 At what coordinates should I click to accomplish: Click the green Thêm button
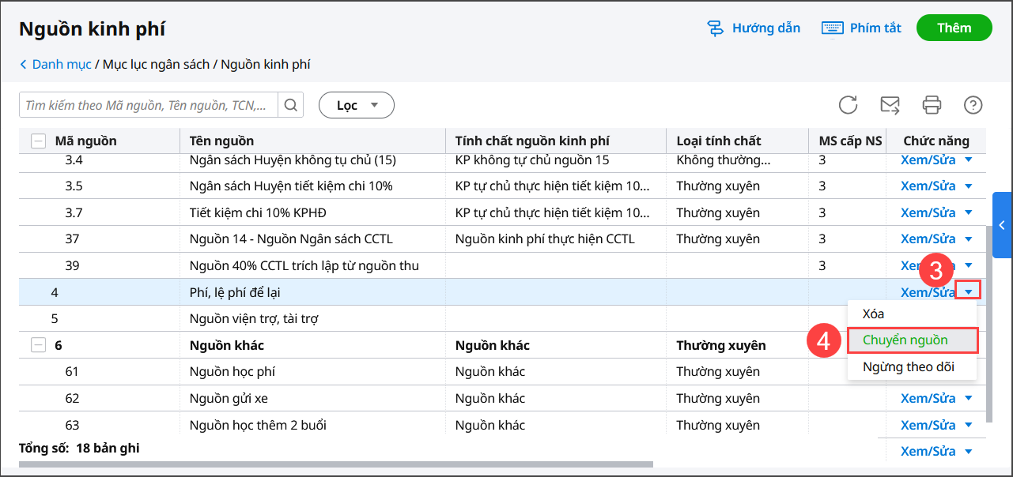click(x=954, y=28)
